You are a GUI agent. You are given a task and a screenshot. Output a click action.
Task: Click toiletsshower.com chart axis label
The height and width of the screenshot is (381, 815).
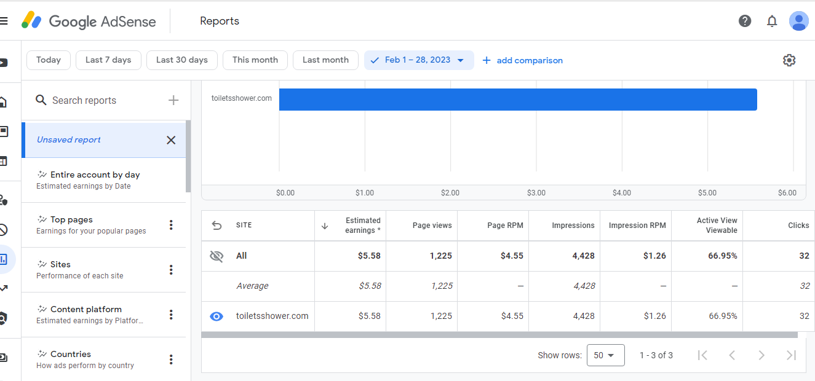242,98
